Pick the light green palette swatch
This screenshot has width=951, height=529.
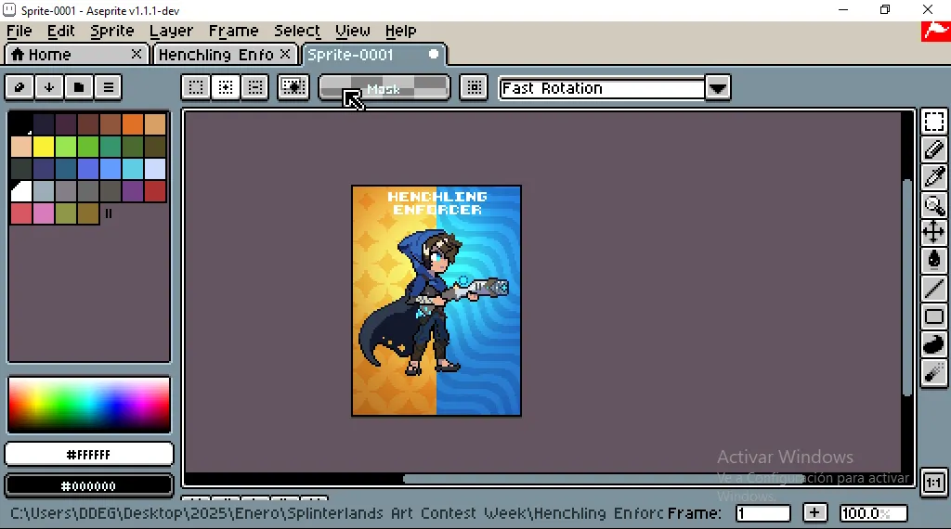(x=66, y=147)
